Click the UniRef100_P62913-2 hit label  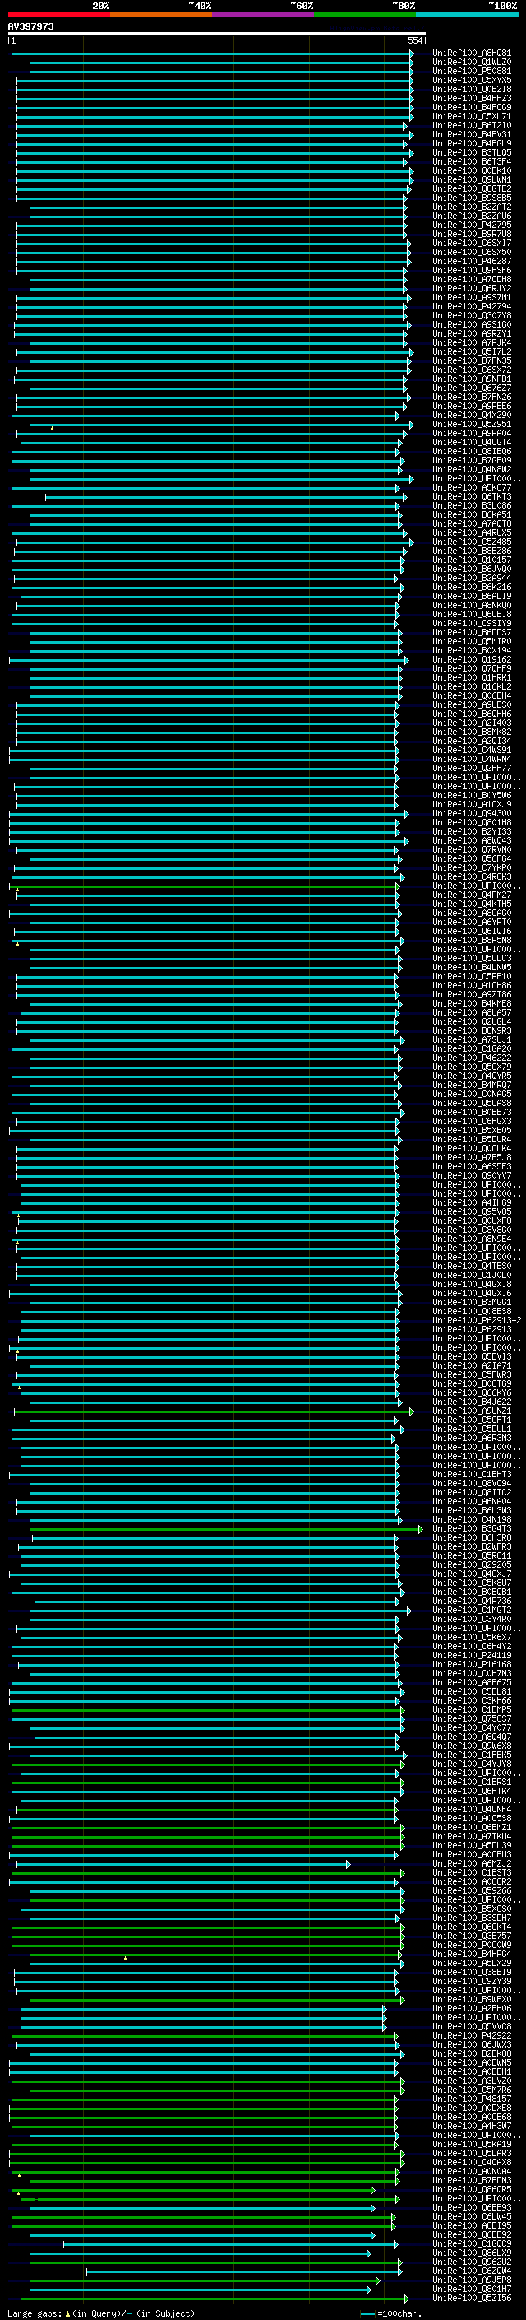(x=477, y=1320)
